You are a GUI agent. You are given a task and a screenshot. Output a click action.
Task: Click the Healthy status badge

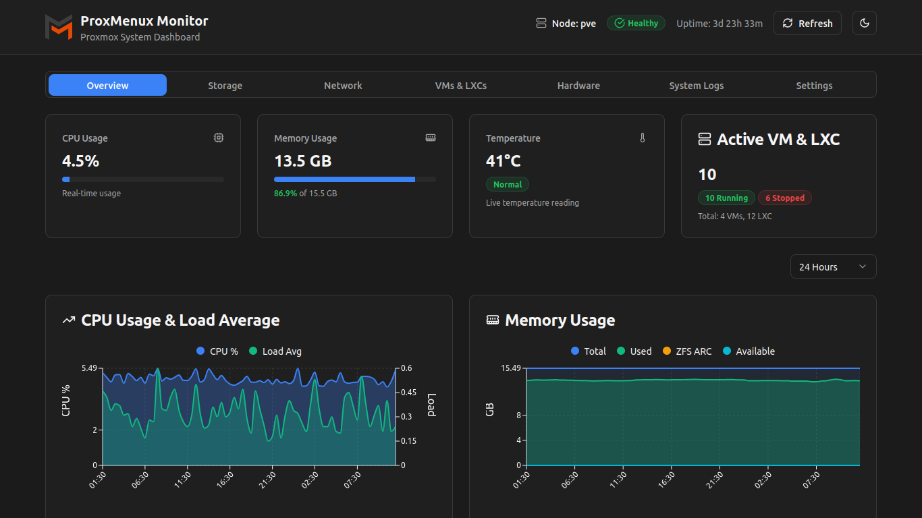tap(636, 24)
